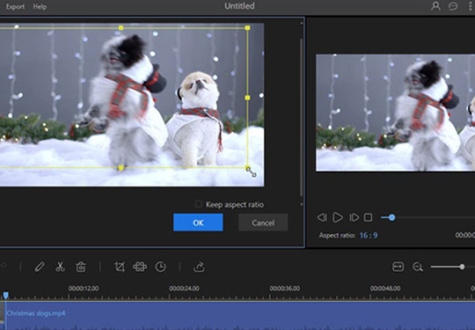Open the Crop tool
Viewport: 475px width, 330px height.
(120, 267)
